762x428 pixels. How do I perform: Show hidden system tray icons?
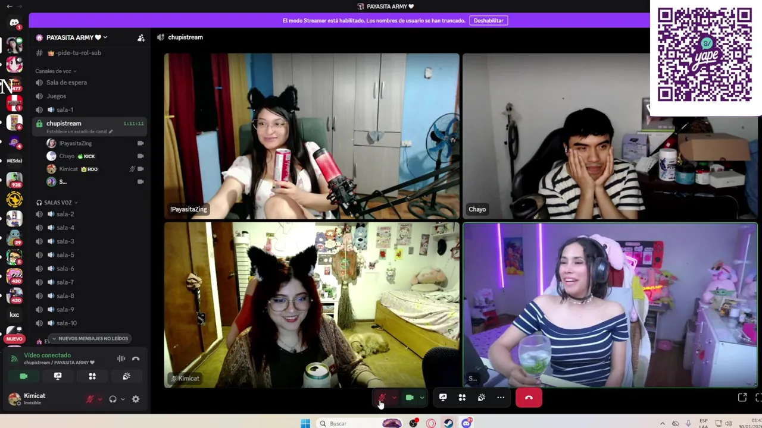click(663, 424)
